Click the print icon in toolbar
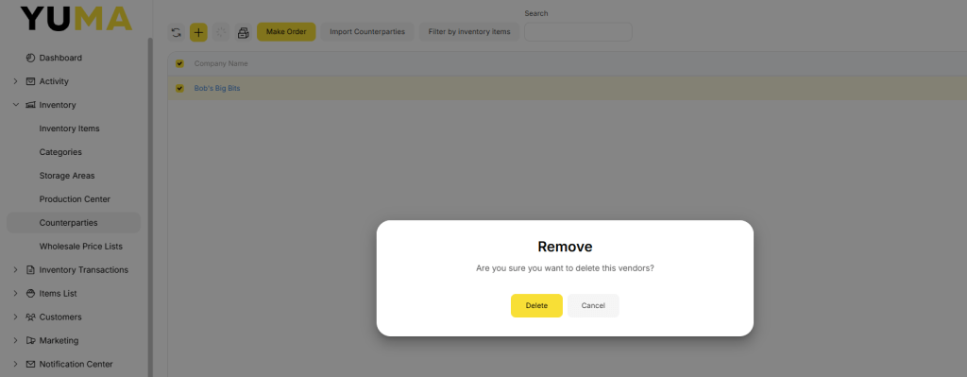This screenshot has width=967, height=377. point(244,33)
